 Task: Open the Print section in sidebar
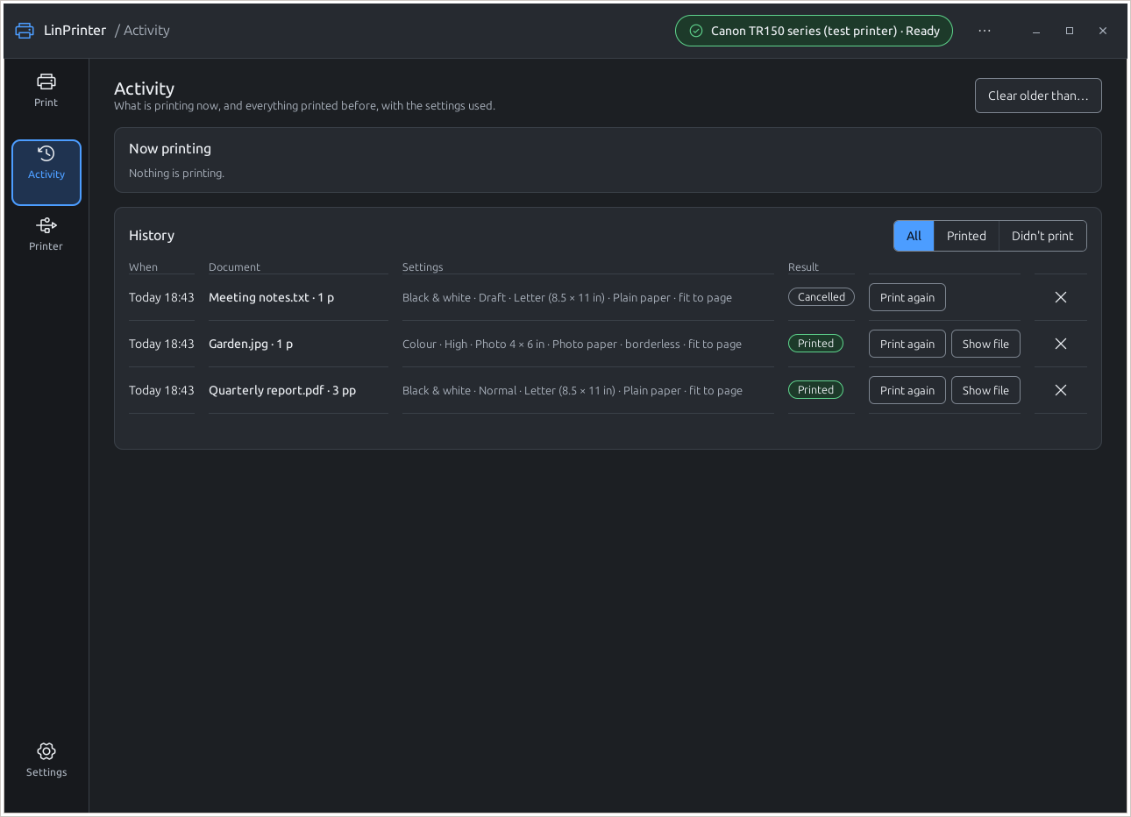point(46,91)
